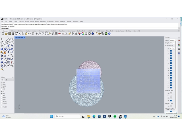The width and height of the screenshot is (182, 136).
Task: Click the Windows Start button
Action: tap(52, 116)
